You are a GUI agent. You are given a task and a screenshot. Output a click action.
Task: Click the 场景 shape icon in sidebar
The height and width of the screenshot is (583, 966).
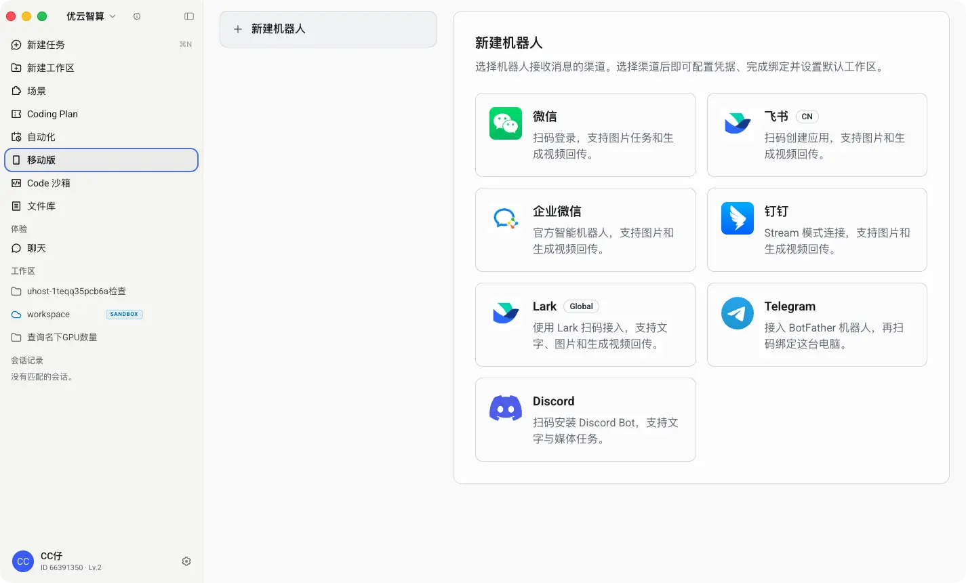pos(16,91)
